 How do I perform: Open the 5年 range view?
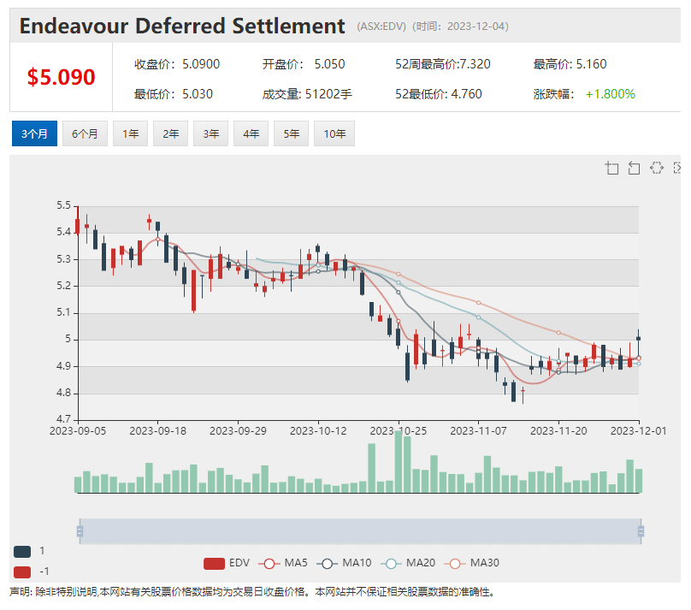tap(292, 133)
